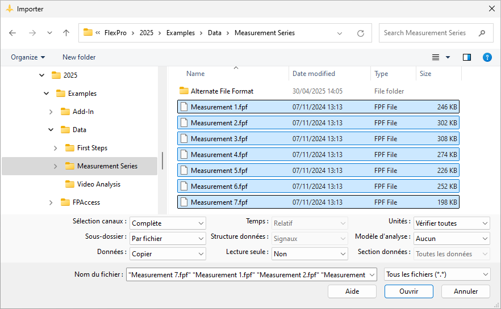Click the Up one level arrow
The height and width of the screenshot is (309, 501).
[x=66, y=33]
